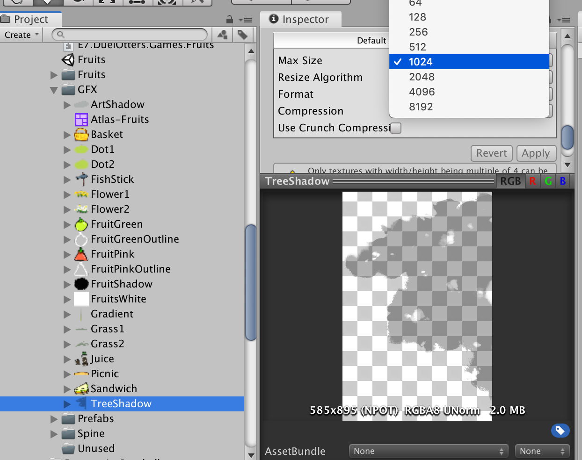Click the GFX folder icon

[68, 90]
